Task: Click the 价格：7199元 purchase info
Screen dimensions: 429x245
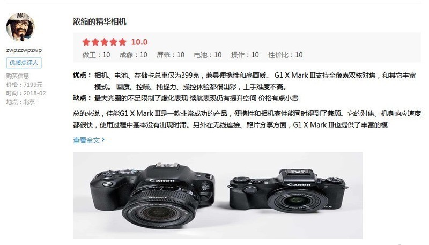Action: coord(24,85)
